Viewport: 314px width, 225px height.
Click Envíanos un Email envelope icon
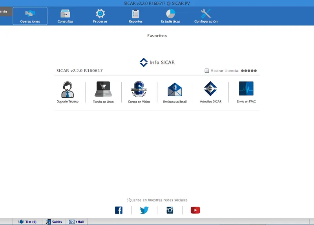(175, 90)
